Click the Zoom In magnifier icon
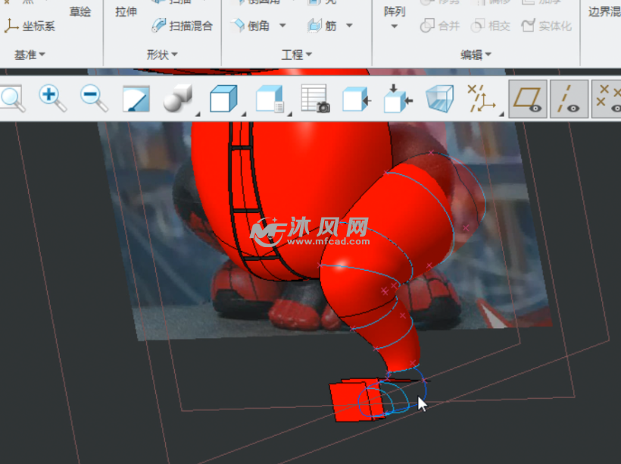621x464 pixels. click(x=52, y=99)
